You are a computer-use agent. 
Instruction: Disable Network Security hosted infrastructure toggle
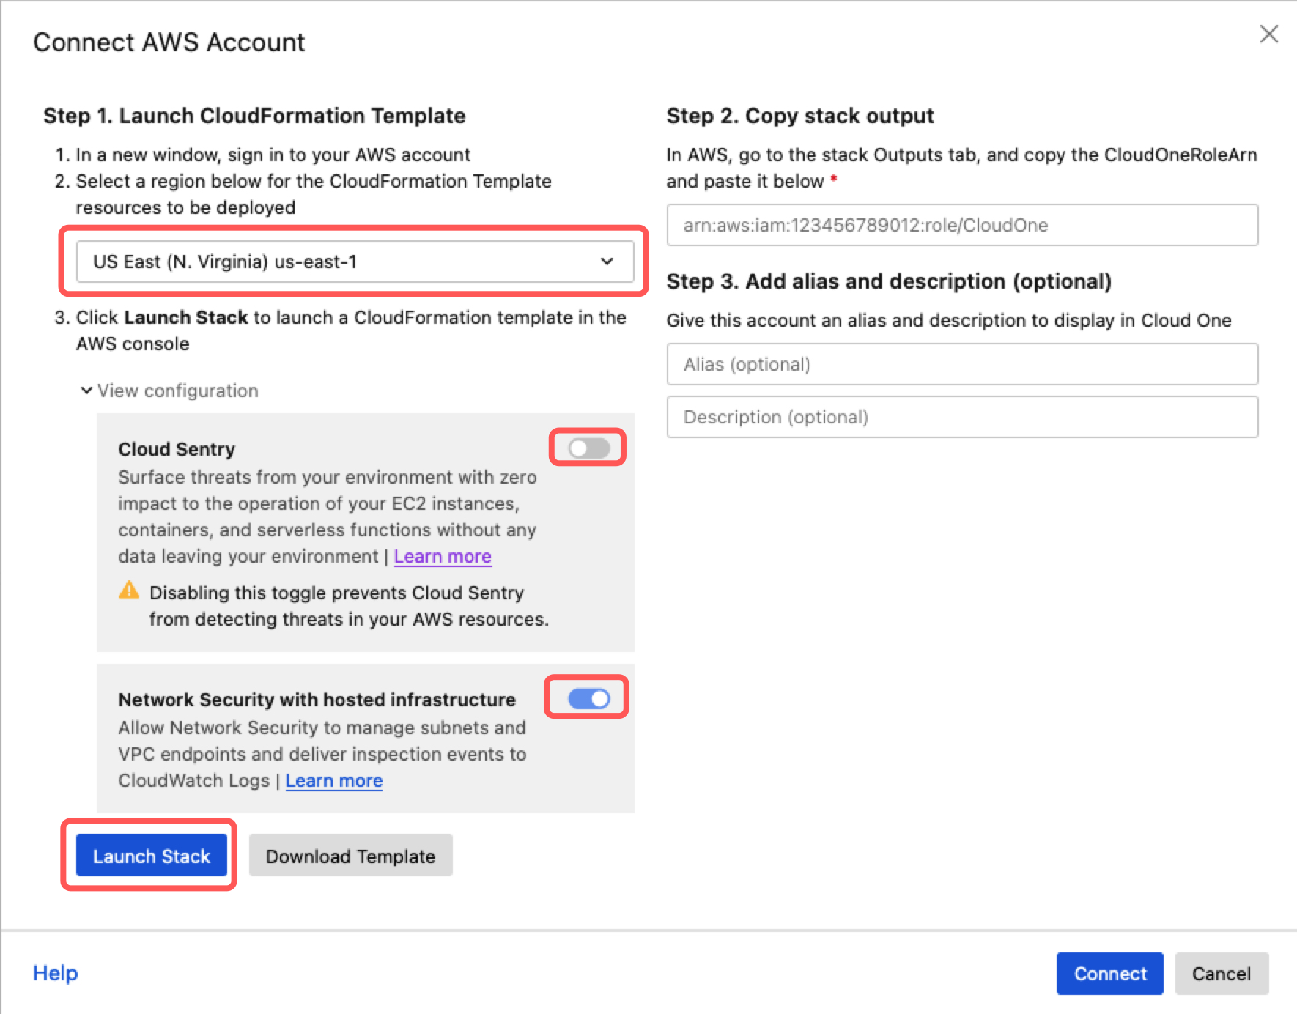tap(588, 698)
